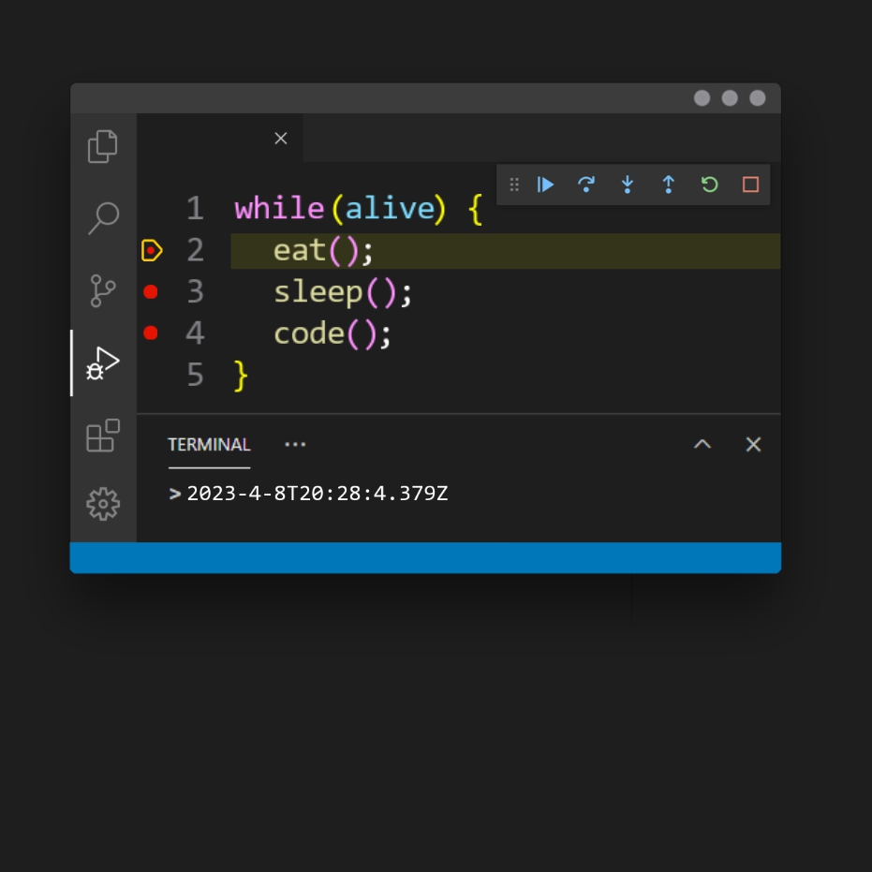
Task: Restart the debug session
Action: tap(710, 185)
